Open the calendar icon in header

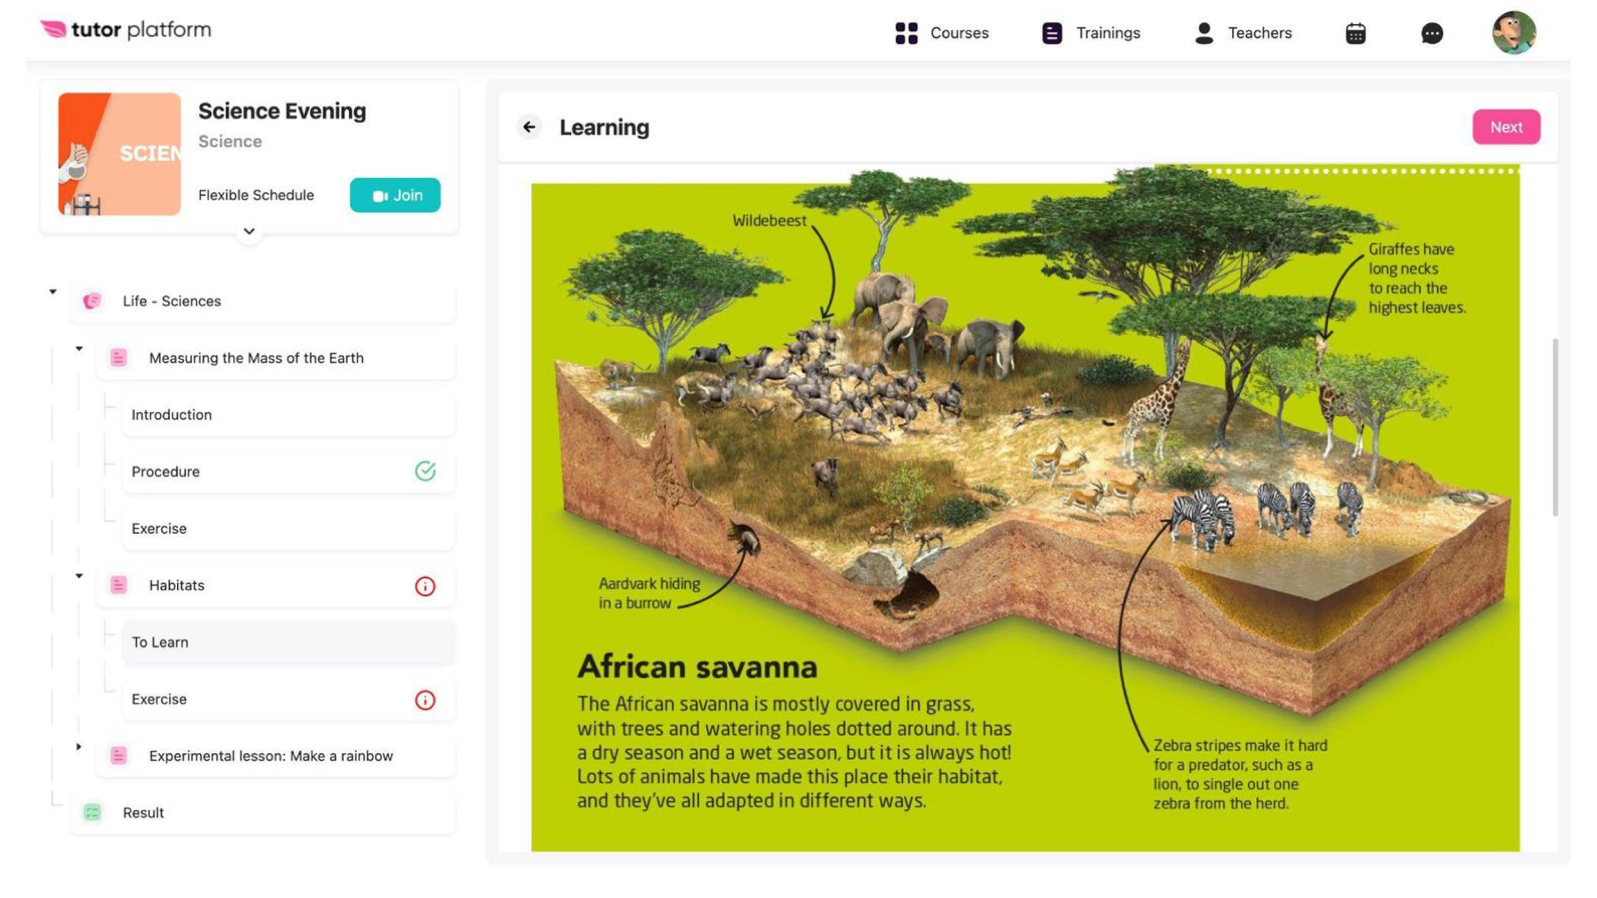coord(1356,33)
